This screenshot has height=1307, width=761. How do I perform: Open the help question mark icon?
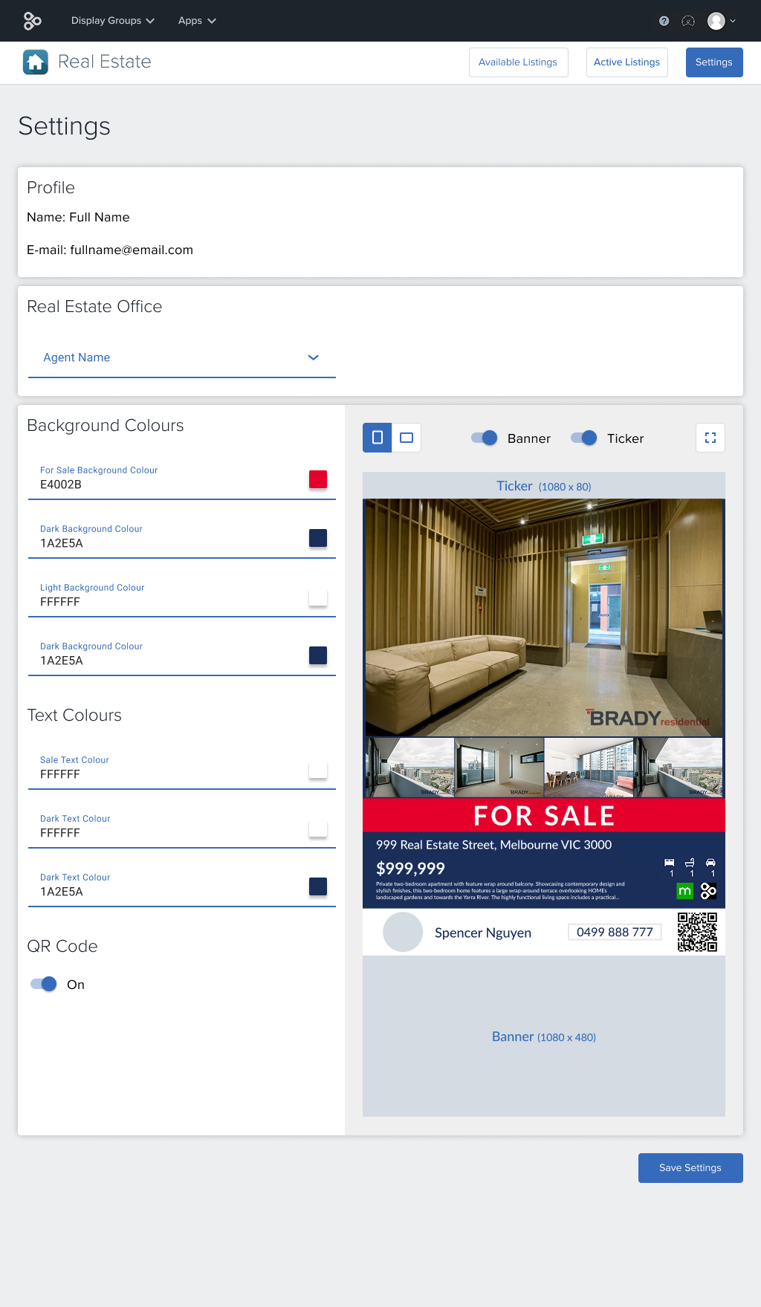(x=664, y=21)
